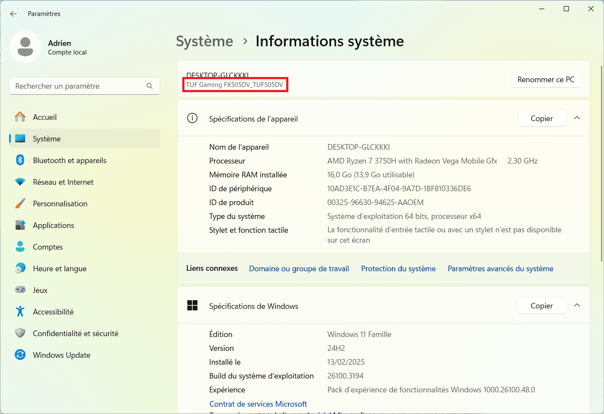Open Protection du système link
This screenshot has height=414, width=604.
[398, 269]
